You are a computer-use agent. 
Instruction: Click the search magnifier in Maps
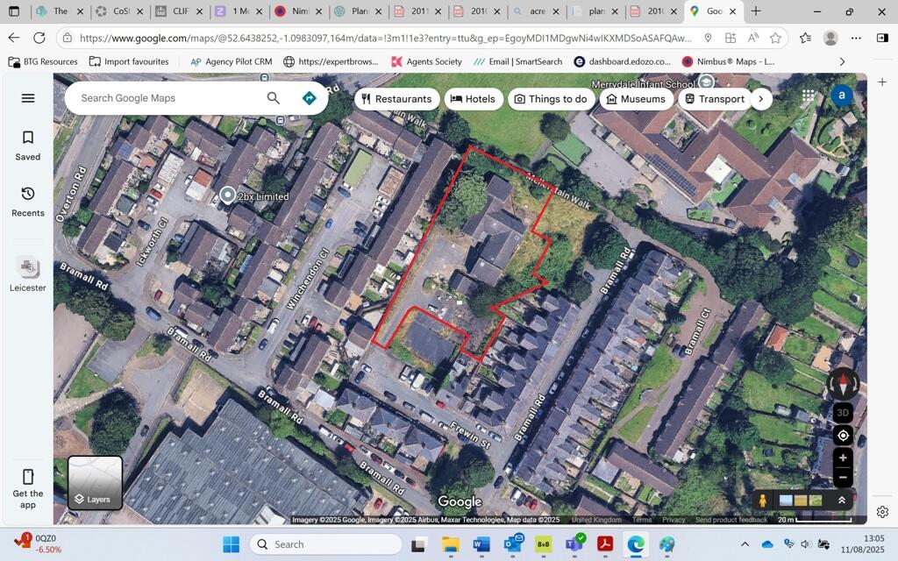[x=274, y=98]
